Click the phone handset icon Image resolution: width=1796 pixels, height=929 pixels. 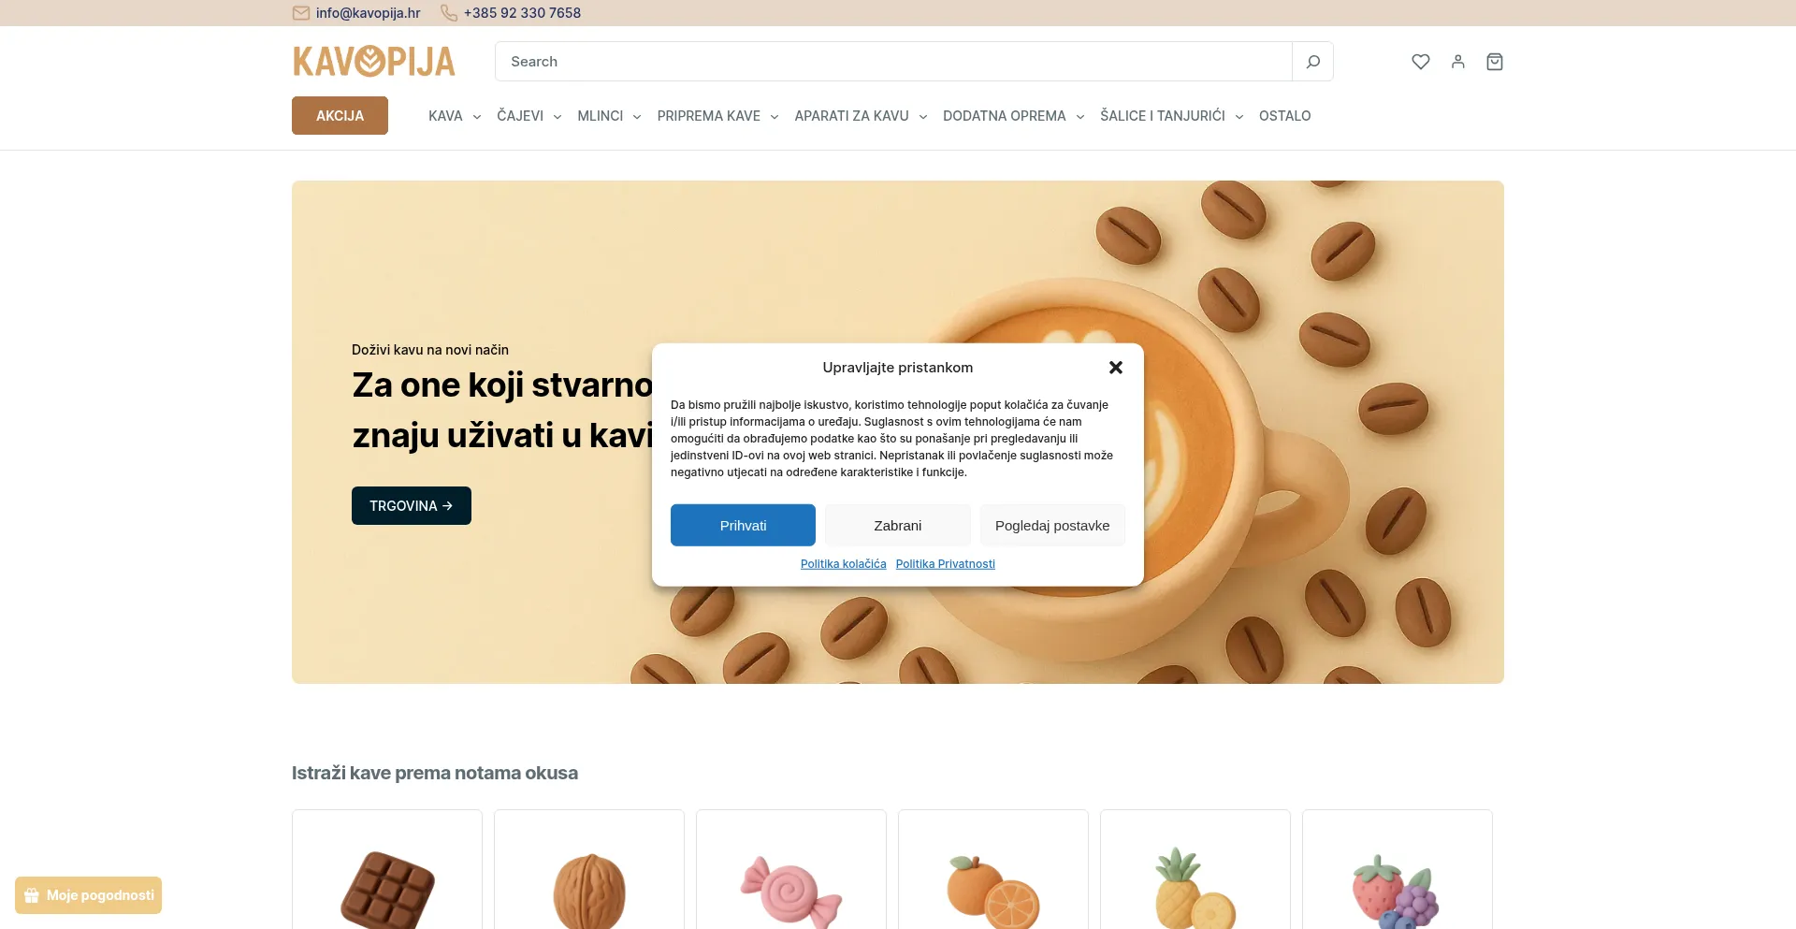[x=449, y=13]
